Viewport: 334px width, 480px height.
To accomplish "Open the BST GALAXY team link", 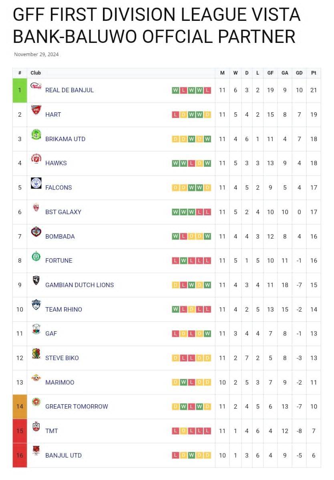I will click(x=63, y=212).
